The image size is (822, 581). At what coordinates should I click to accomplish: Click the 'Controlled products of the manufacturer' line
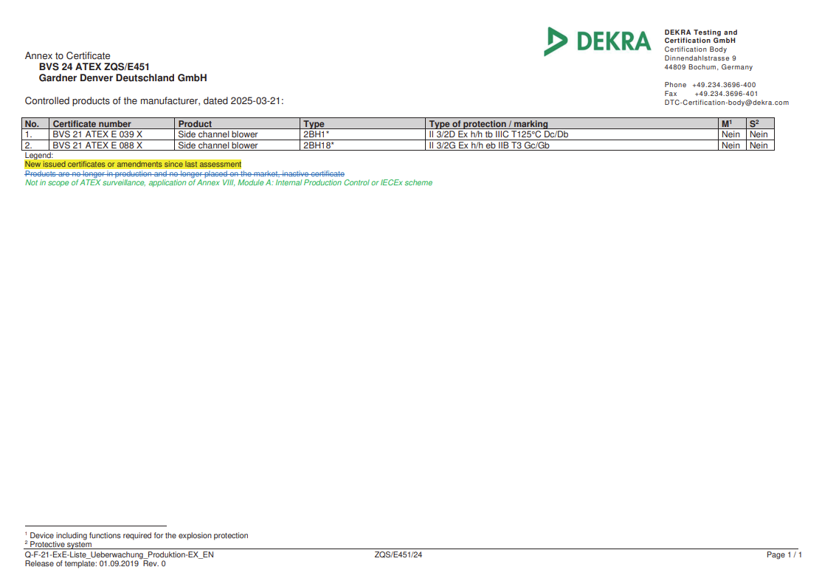[154, 101]
